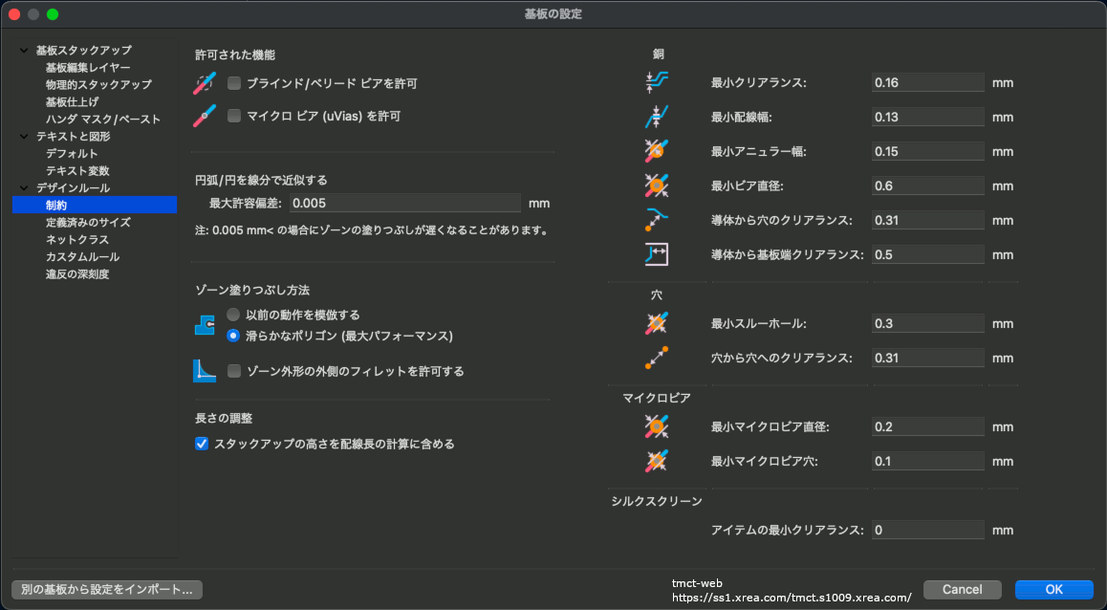Confirm settings with OK button
This screenshot has width=1107, height=610.
(1054, 590)
